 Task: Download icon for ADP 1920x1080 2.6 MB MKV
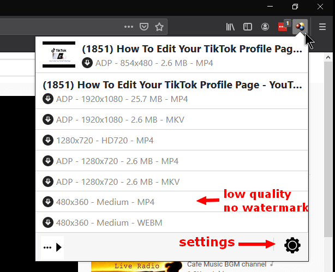pyautogui.click(x=48, y=119)
